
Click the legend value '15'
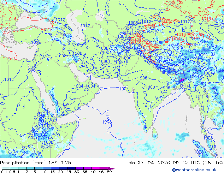52,172
